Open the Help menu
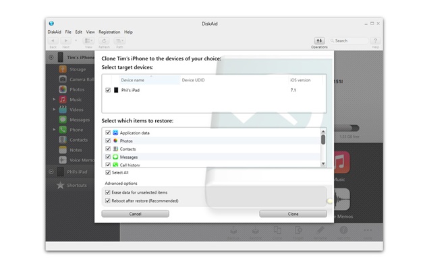The height and width of the screenshot is (269, 421). [x=128, y=32]
